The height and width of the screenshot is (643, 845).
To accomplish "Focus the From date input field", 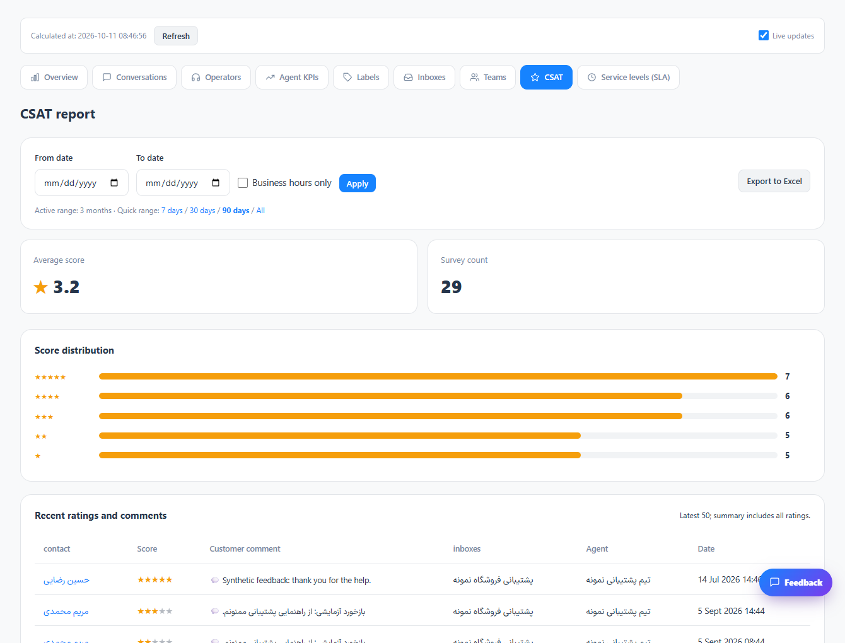I will [x=81, y=183].
